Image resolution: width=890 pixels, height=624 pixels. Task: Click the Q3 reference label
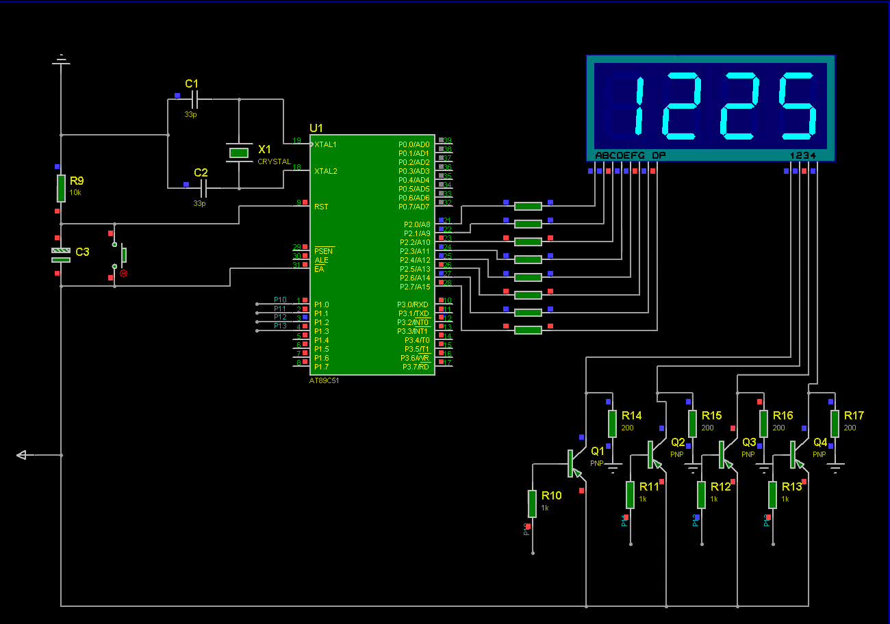click(749, 442)
